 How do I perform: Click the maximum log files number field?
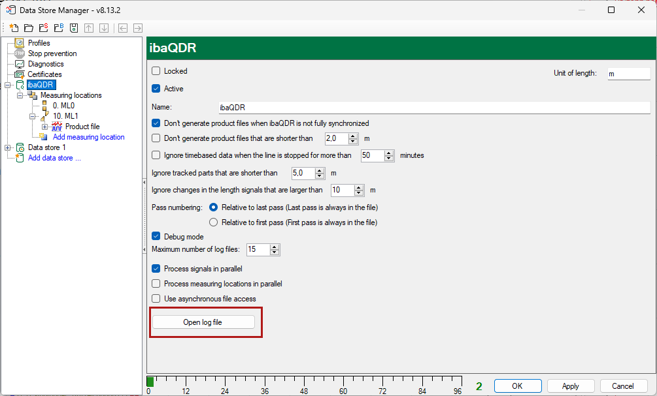tap(258, 250)
